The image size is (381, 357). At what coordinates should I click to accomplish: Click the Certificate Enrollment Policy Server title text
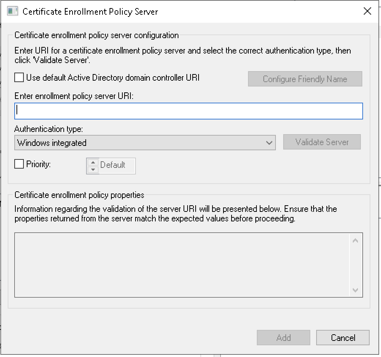tap(90, 11)
